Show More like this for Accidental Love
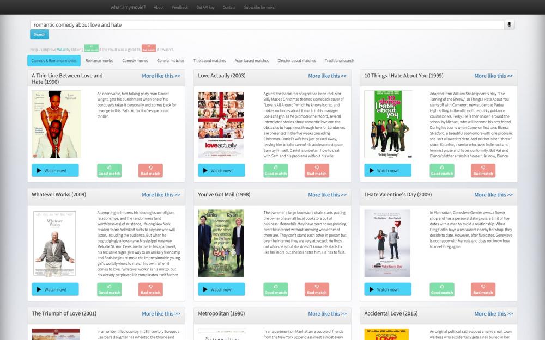Screen dimensions: 545x340 493,314
